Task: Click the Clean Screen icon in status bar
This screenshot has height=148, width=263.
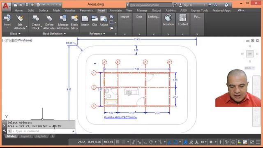Action: pos(252,142)
